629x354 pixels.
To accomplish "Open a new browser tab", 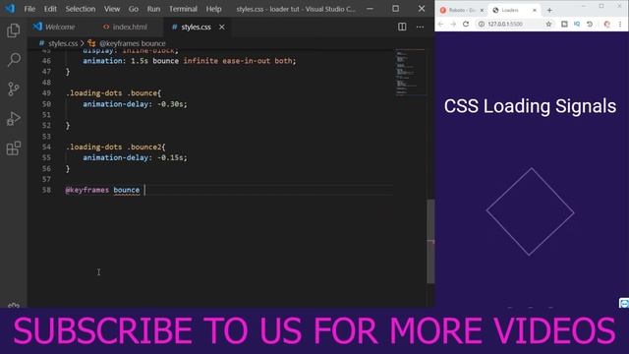I will [549, 10].
